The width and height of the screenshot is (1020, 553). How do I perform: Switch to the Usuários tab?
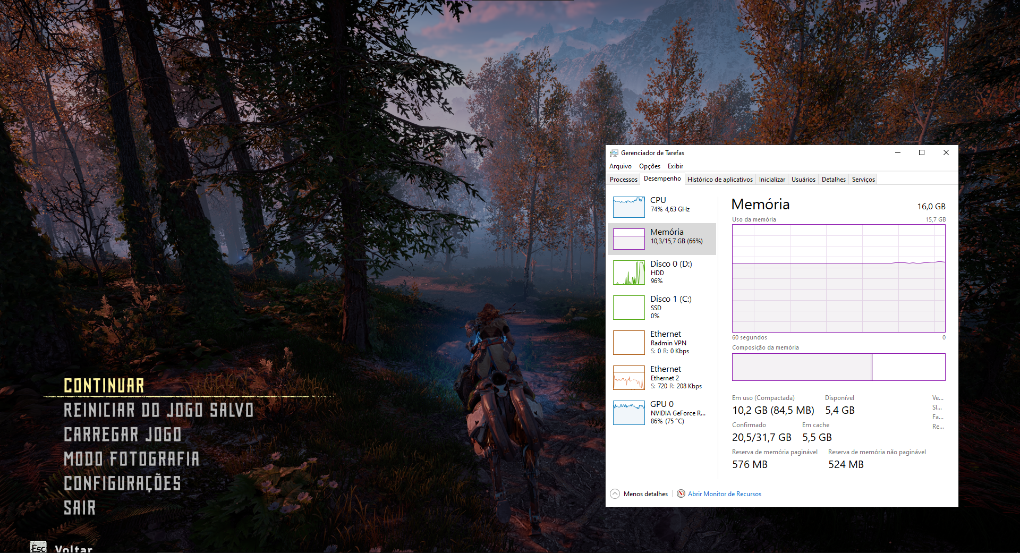point(803,180)
